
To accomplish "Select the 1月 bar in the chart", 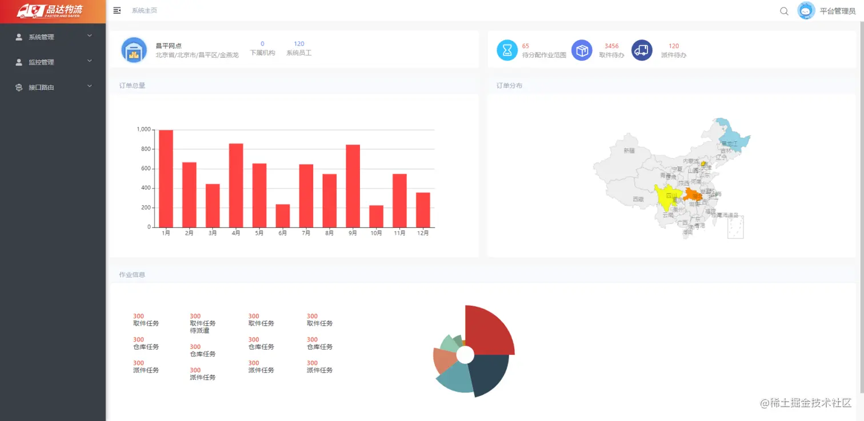I will click(x=166, y=178).
